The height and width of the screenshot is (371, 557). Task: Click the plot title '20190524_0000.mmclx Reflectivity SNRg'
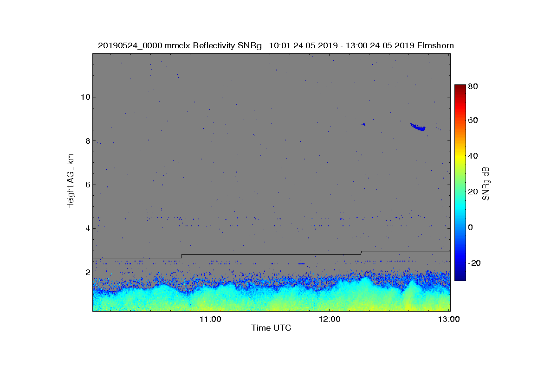[x=180, y=46]
